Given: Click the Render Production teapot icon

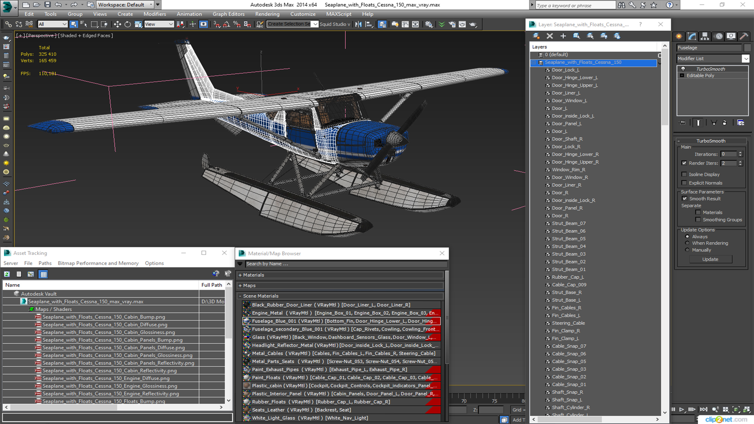Looking at the screenshot, I should (x=473, y=24).
